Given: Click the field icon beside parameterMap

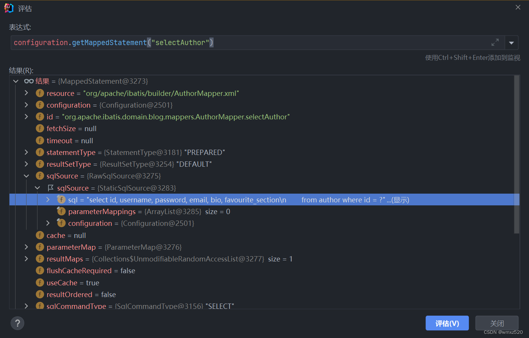Looking at the screenshot, I should 40,247.
